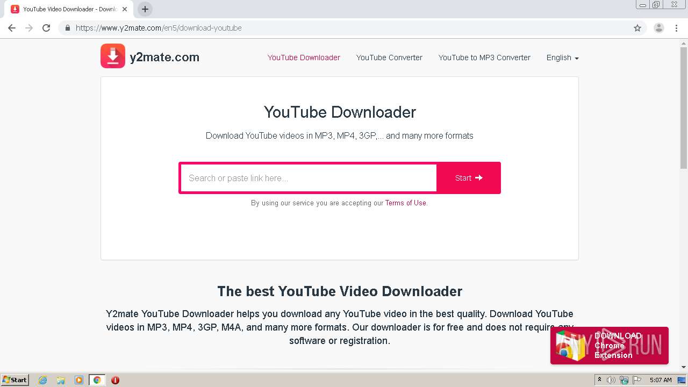Open a new tab with the plus button
This screenshot has height=387, width=688.
(x=145, y=9)
